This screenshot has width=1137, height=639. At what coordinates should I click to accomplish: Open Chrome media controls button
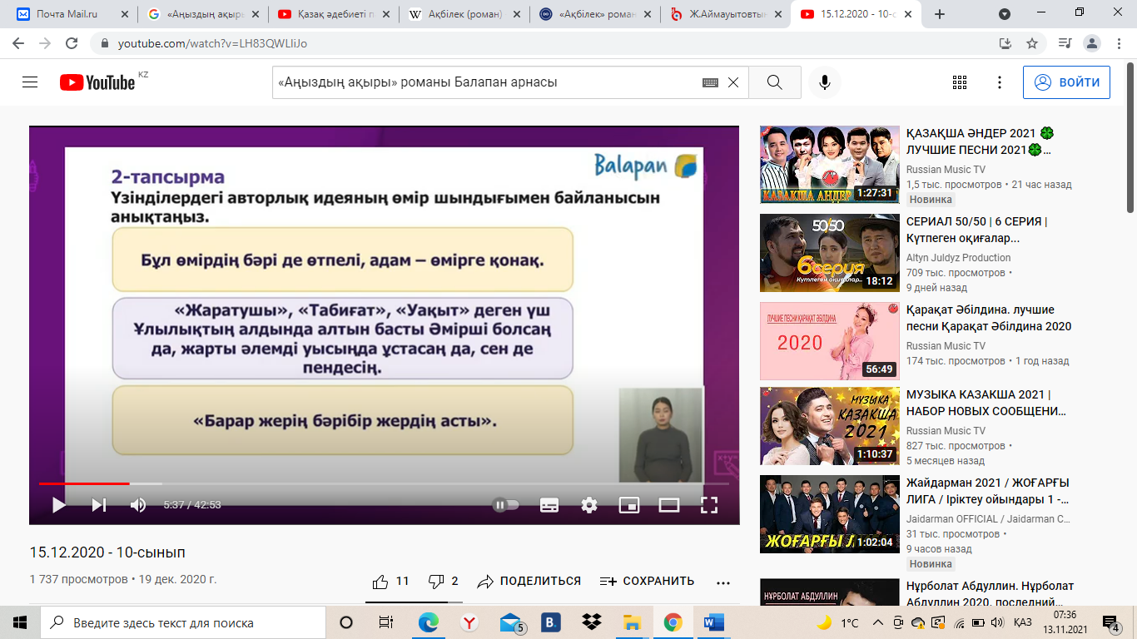tap(1065, 43)
